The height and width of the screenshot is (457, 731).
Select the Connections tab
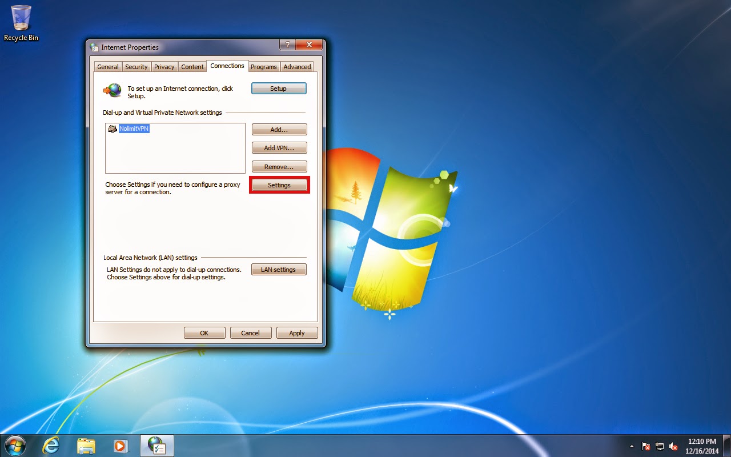pyautogui.click(x=227, y=66)
